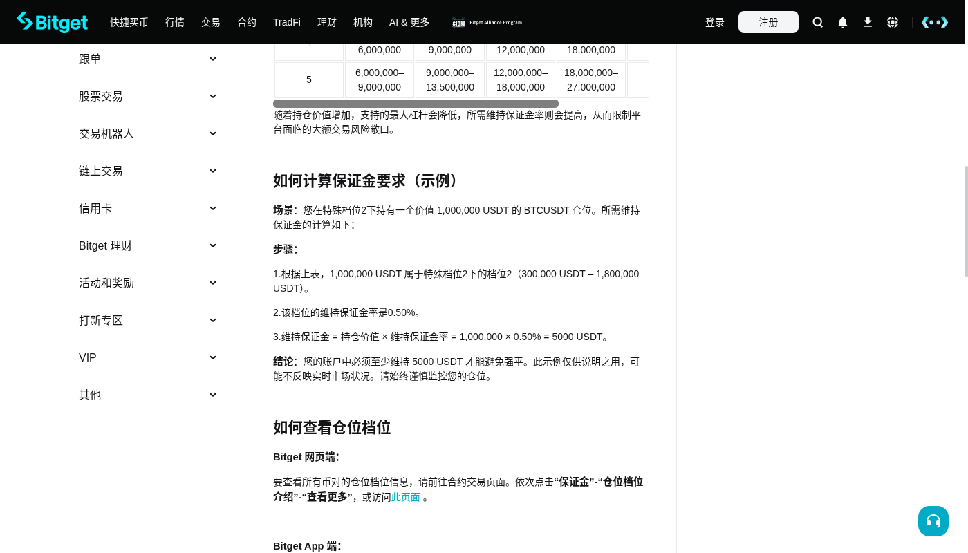Image resolution: width=968 pixels, height=553 pixels.
Task: Open the 合约 menu
Action: pyautogui.click(x=247, y=22)
